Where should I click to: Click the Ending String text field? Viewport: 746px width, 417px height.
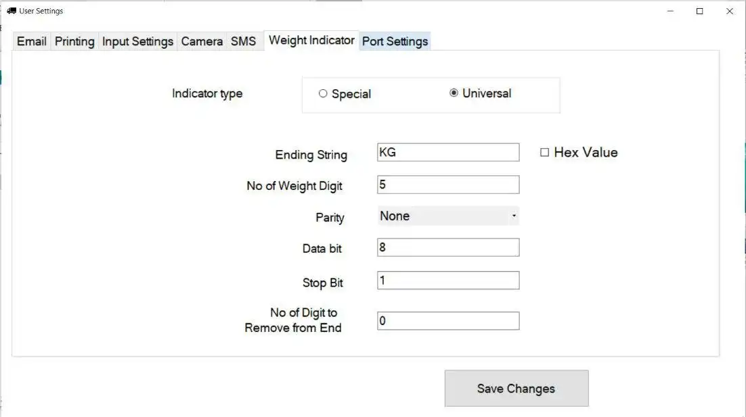(447, 153)
